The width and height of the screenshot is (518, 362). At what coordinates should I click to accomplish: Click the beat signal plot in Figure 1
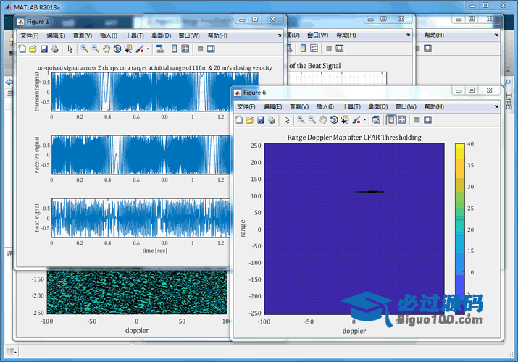click(141, 218)
